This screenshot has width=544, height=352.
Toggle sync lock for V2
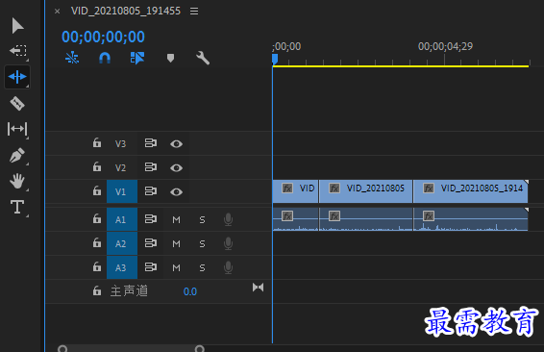151,167
